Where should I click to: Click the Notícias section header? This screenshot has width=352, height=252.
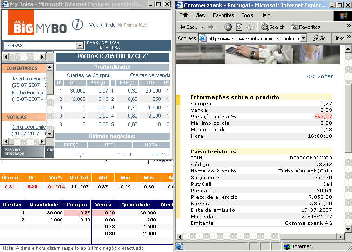[x=24, y=117]
